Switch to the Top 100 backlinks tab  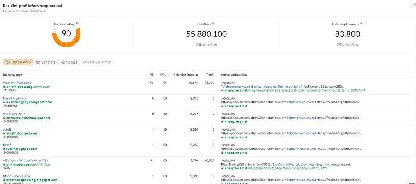(18, 62)
